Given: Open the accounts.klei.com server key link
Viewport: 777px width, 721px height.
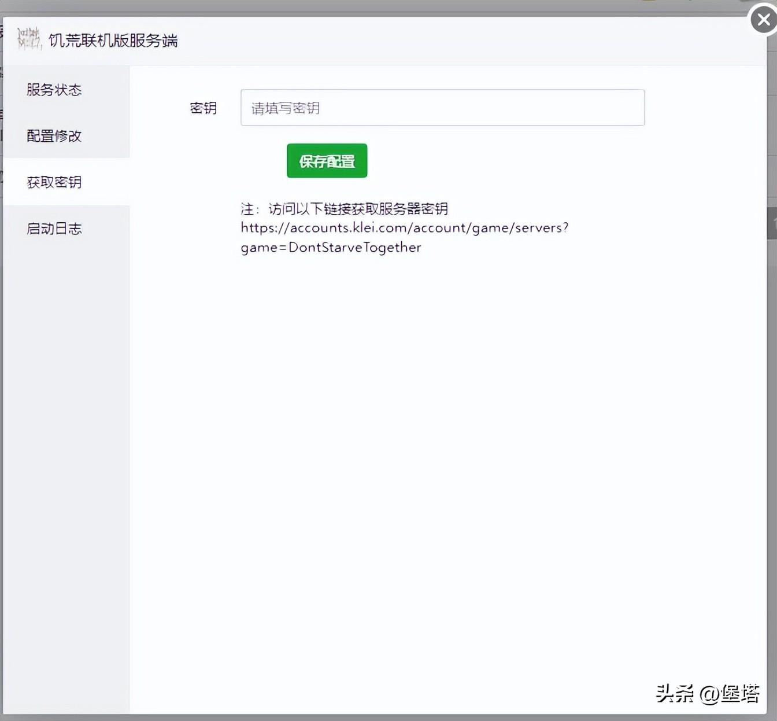Looking at the screenshot, I should pos(404,228).
